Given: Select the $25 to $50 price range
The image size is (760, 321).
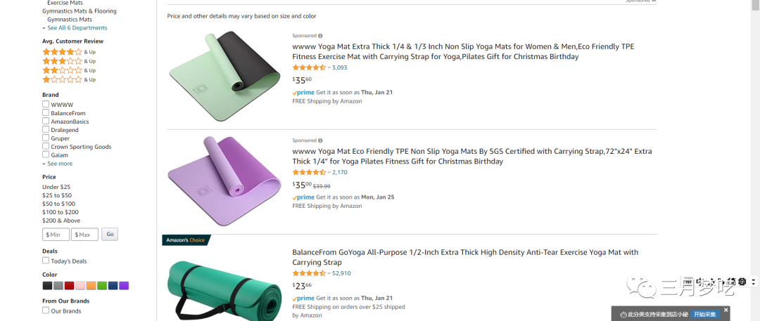Looking at the screenshot, I should pyautogui.click(x=57, y=195).
